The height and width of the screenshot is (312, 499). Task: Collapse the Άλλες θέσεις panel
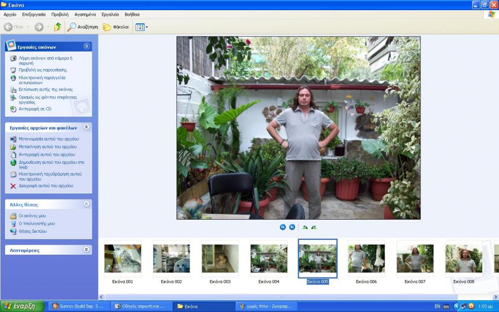point(86,204)
